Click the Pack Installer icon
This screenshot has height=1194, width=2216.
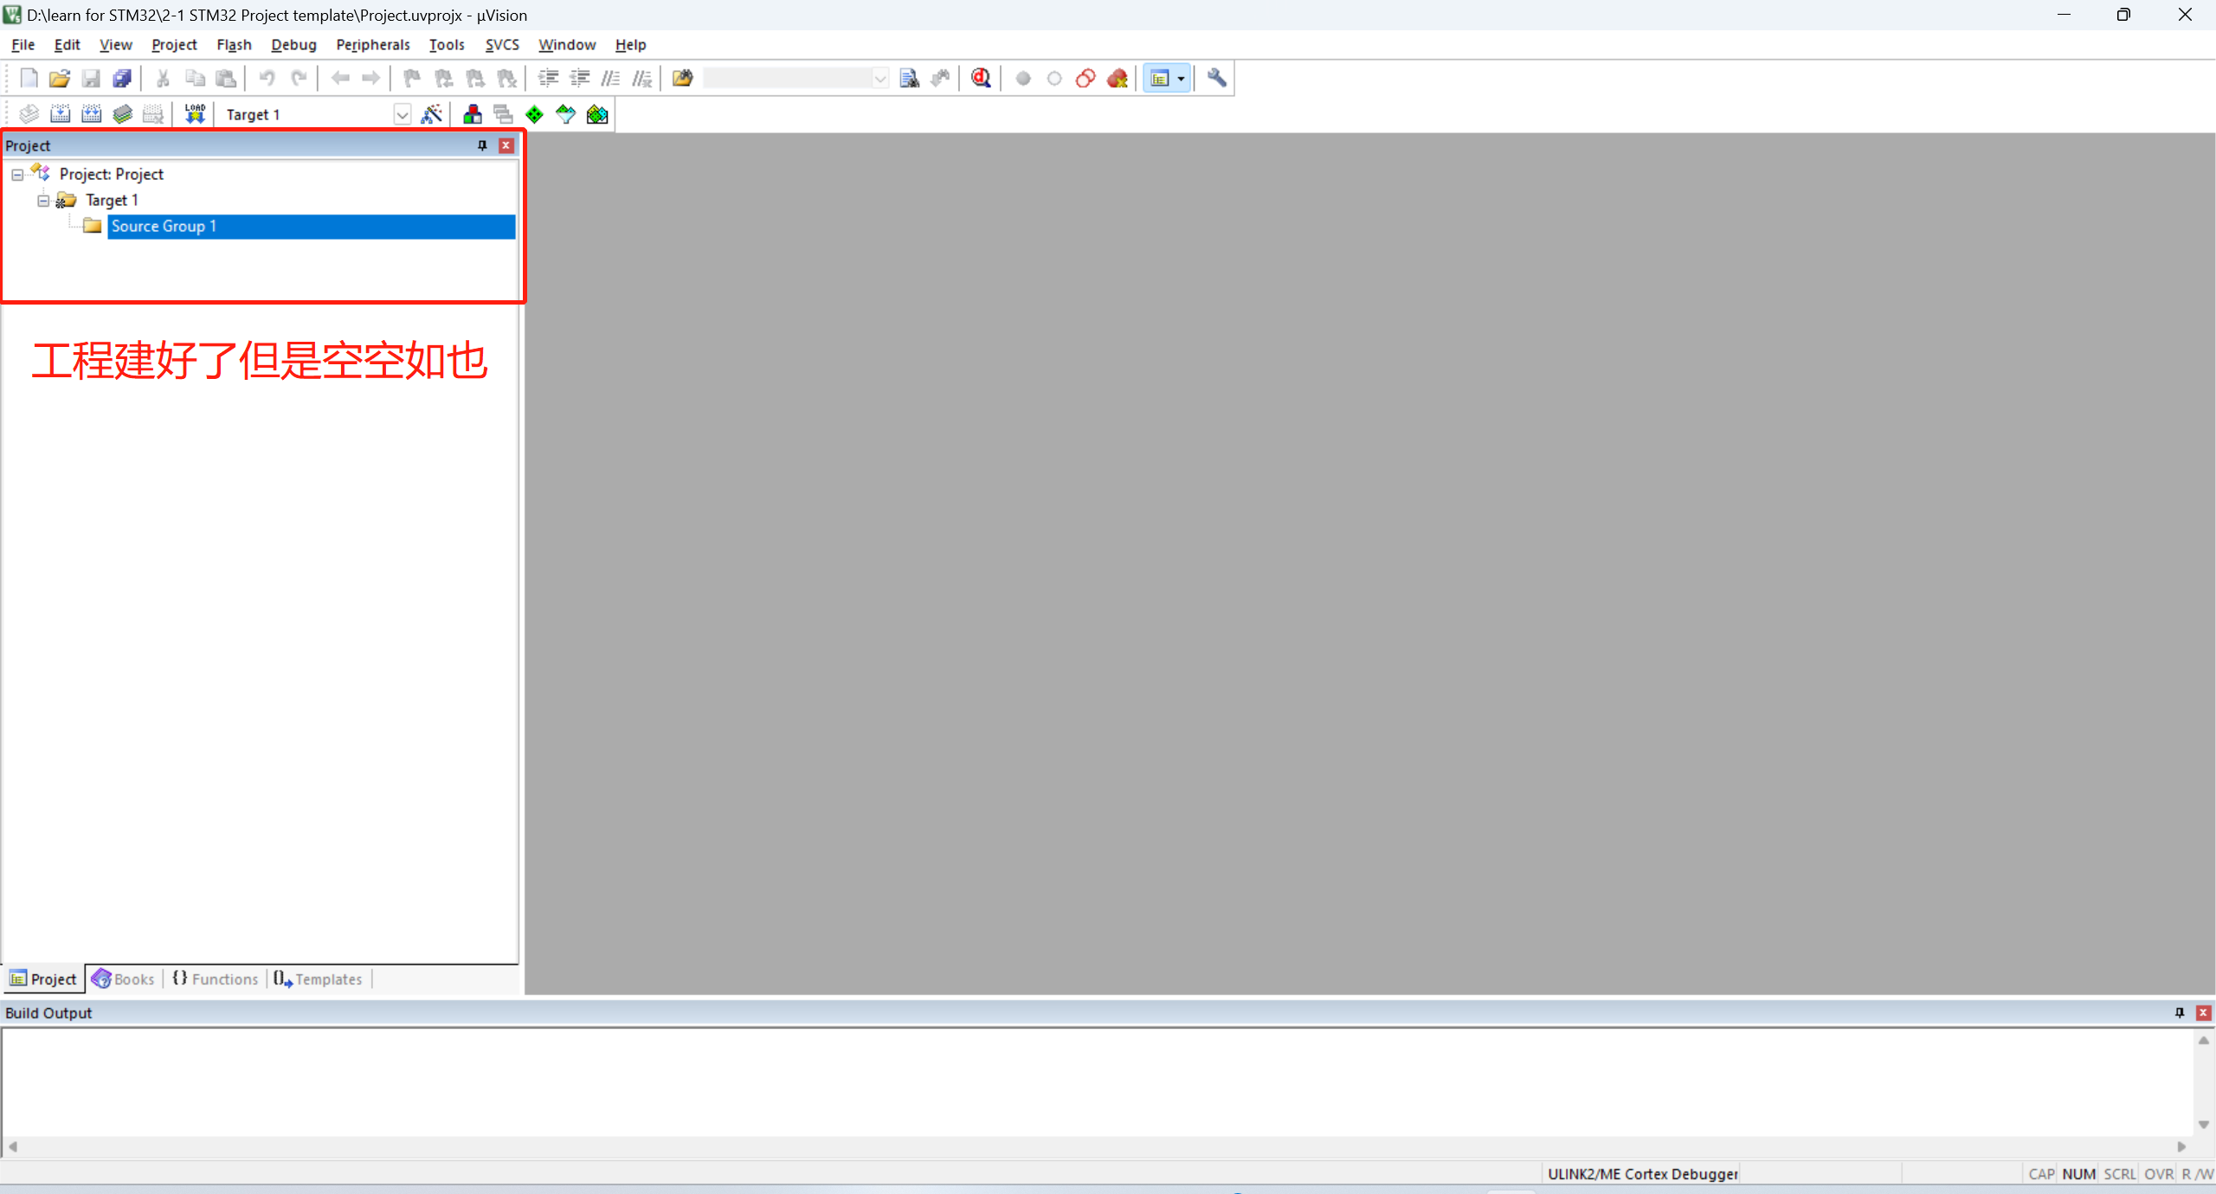coord(597,114)
